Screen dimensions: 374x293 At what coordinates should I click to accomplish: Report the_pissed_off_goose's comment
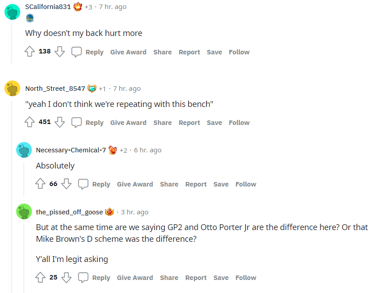[196, 278]
